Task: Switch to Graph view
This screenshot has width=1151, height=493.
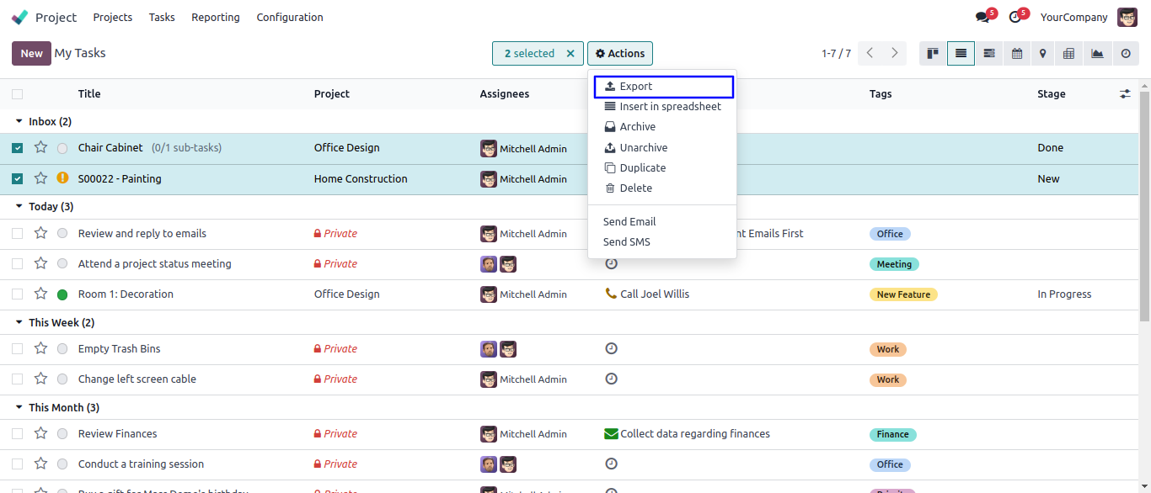Action: [x=1097, y=54]
